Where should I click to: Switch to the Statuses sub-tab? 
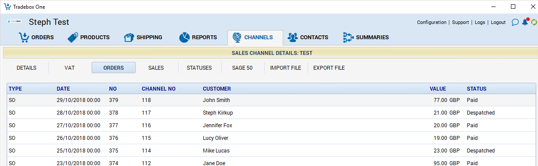[x=199, y=68]
